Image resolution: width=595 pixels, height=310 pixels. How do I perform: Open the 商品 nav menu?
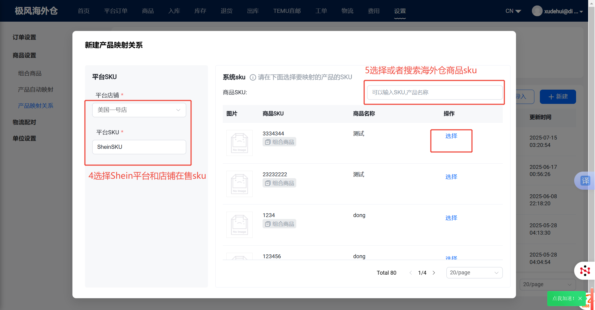click(x=148, y=11)
